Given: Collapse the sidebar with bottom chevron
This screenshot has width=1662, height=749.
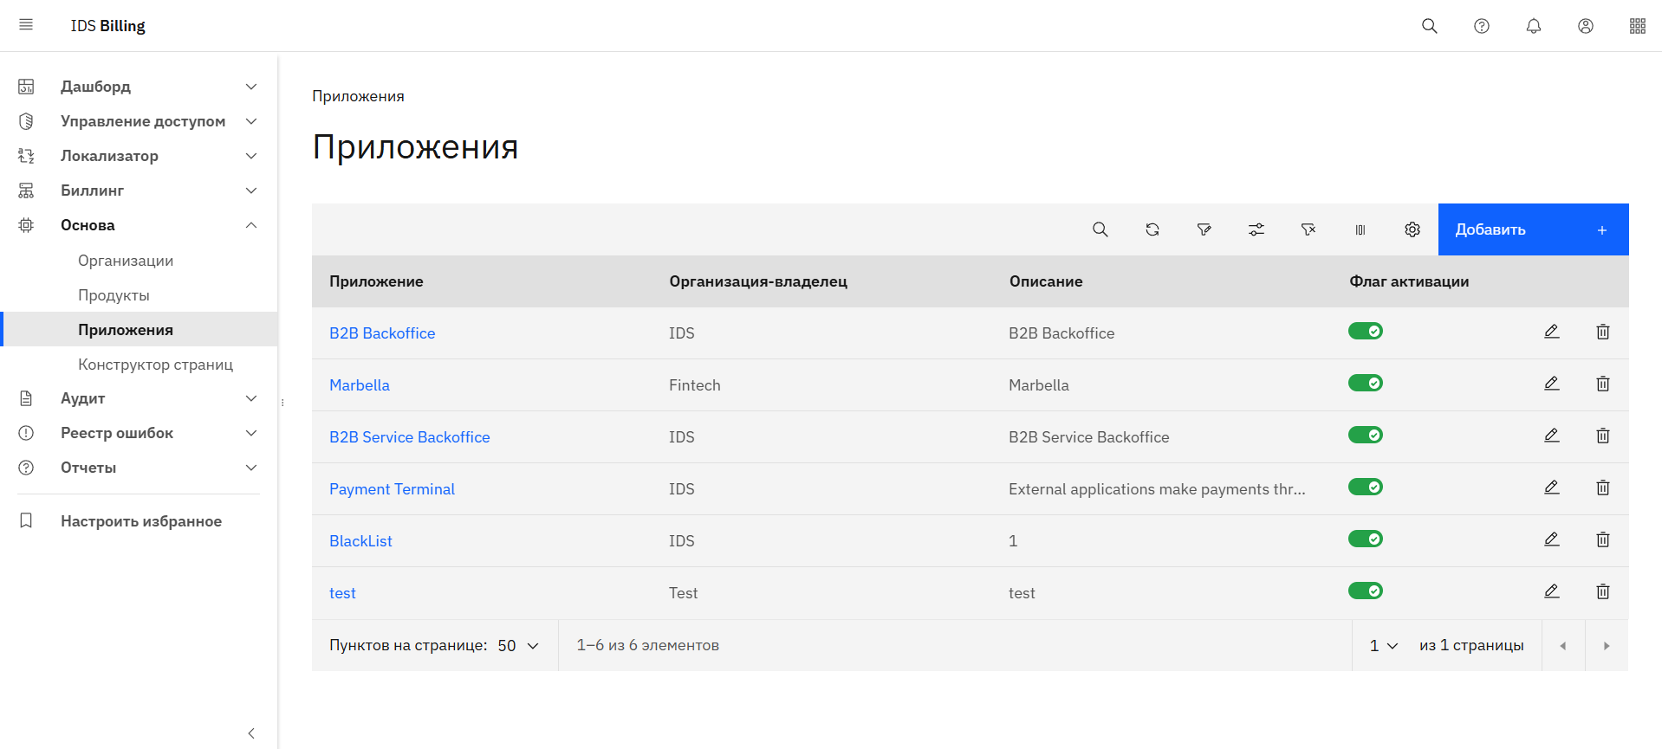Looking at the screenshot, I should (x=251, y=733).
